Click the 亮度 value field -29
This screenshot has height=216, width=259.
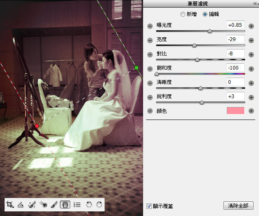pos(236,39)
